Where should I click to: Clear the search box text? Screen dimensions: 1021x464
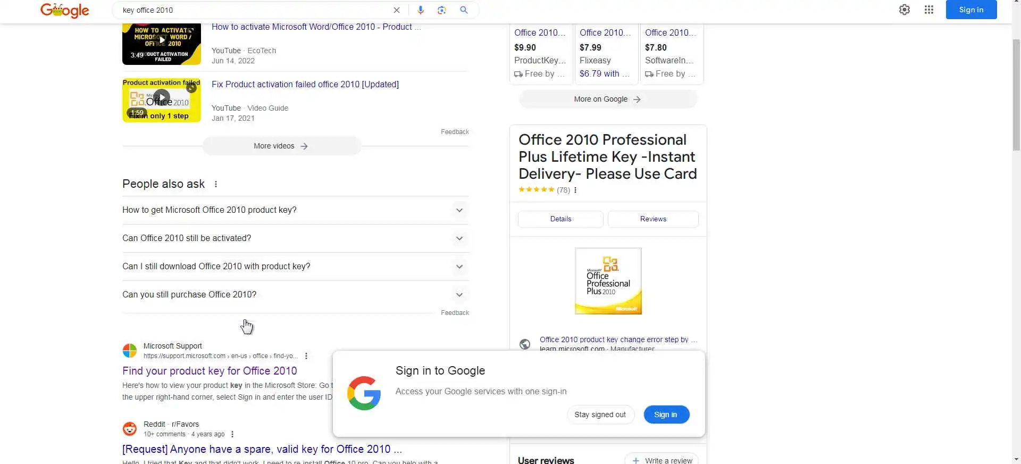coord(397,10)
